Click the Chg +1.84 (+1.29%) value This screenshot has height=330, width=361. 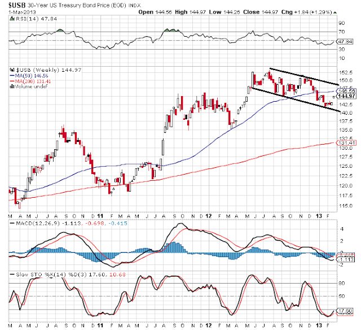tap(307, 12)
